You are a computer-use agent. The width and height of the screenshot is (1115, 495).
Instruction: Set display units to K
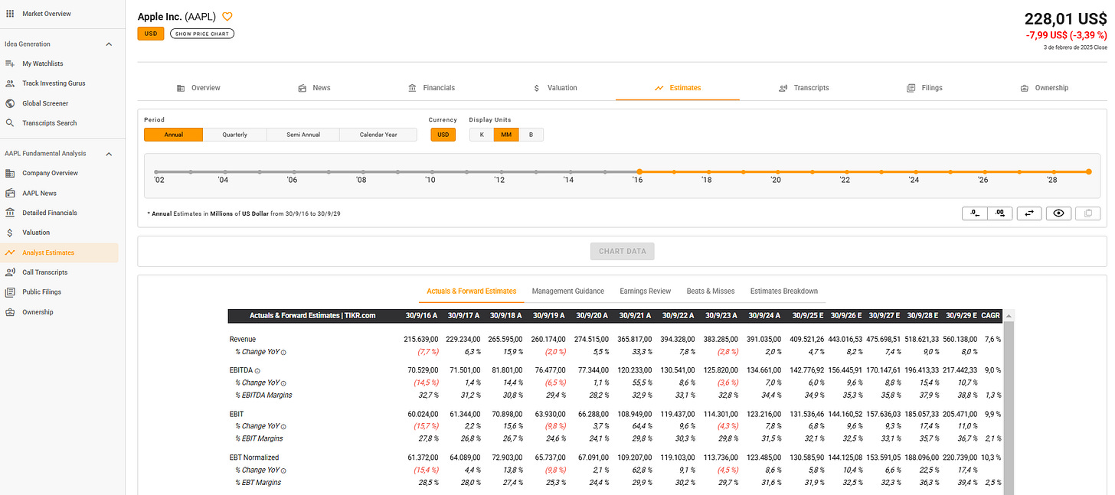coord(482,135)
